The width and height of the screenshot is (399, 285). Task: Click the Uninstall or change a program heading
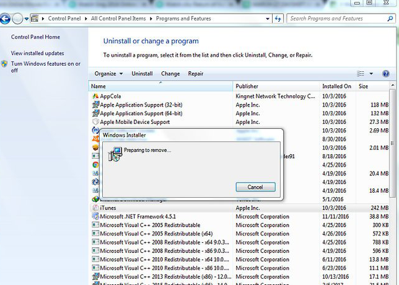pos(151,41)
